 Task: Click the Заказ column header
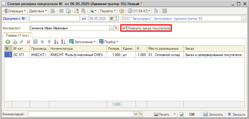point(214,49)
